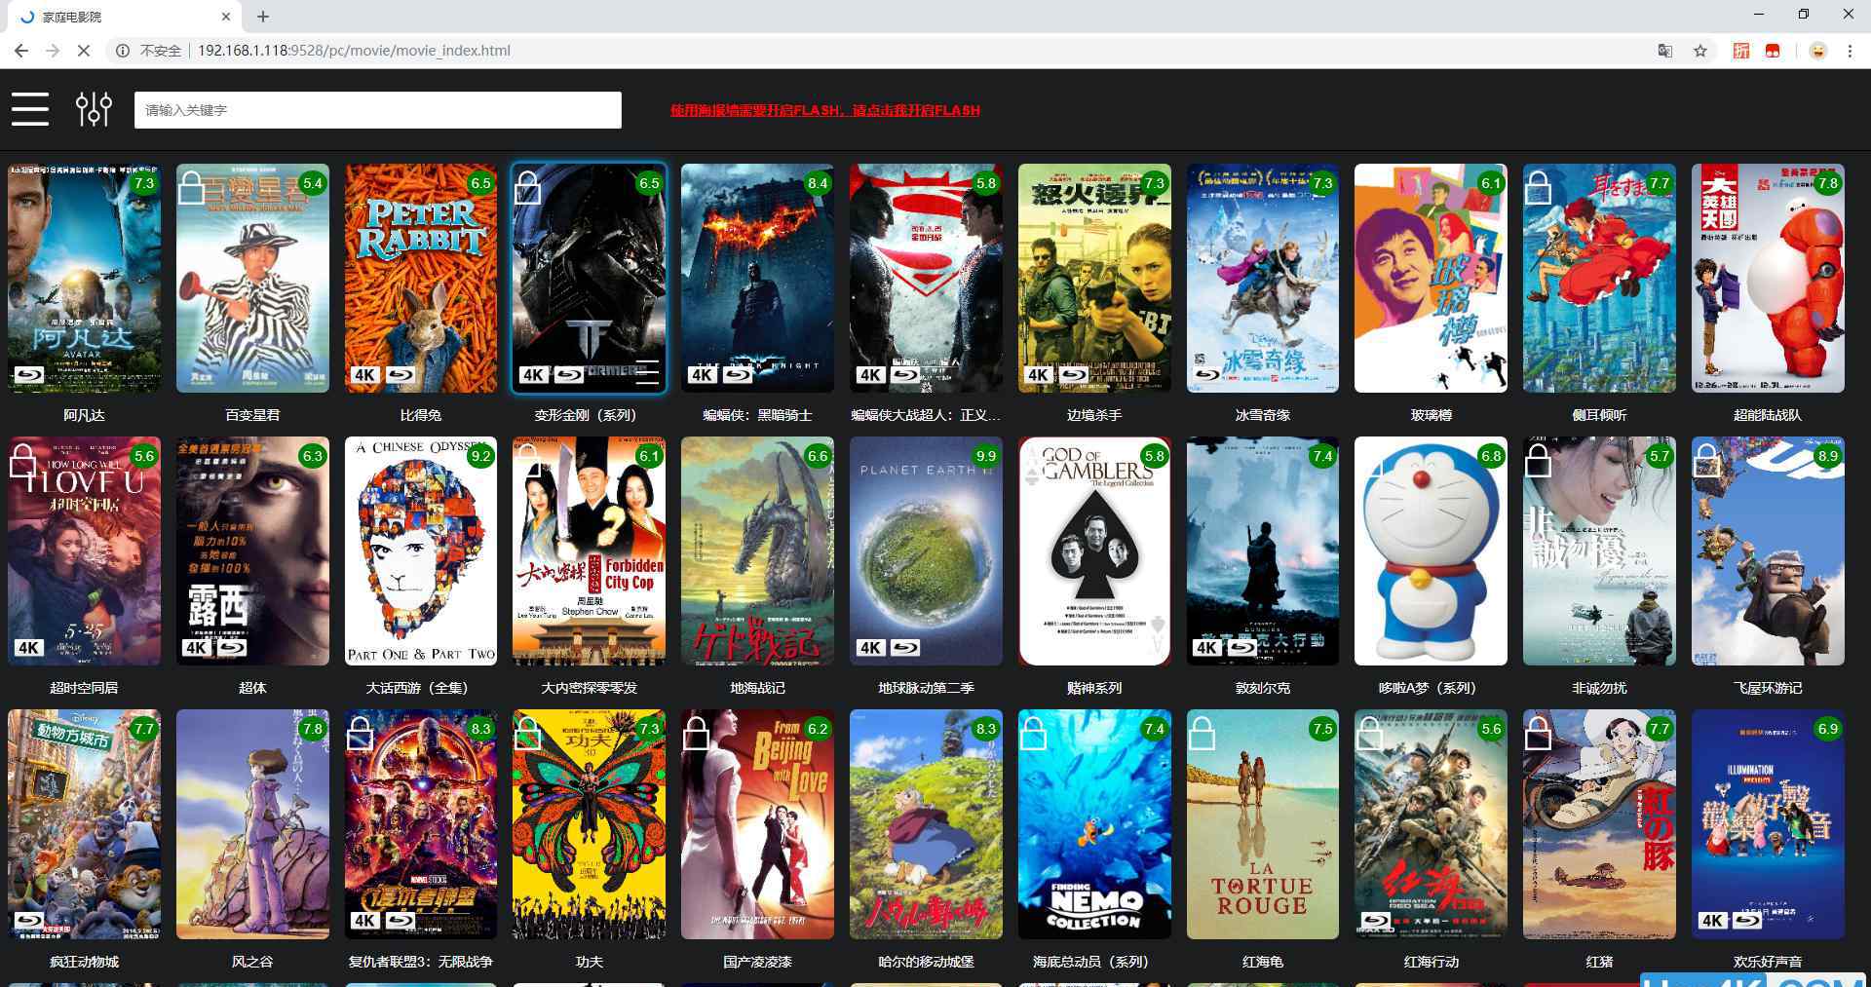Open the 哈尔的移动城堡 movie poster
This screenshot has height=987, width=1871.
926,824
